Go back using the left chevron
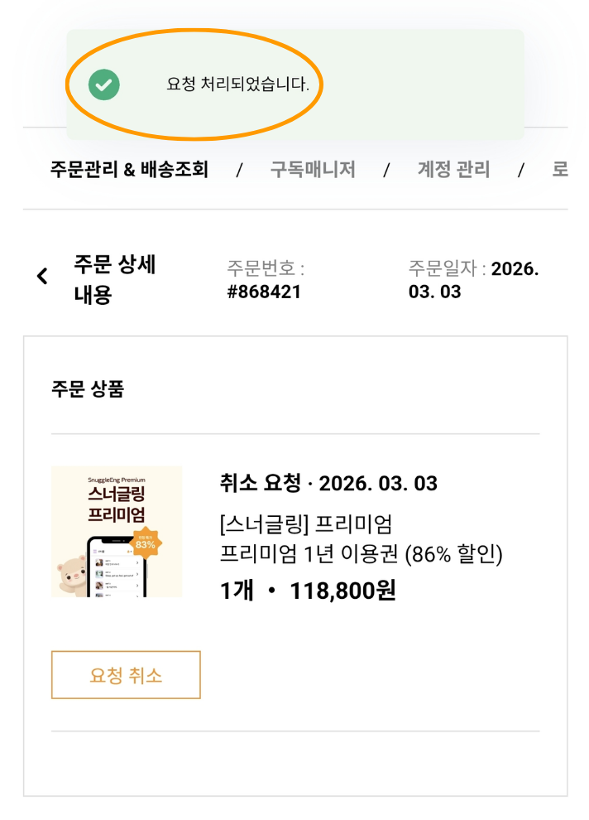The height and width of the screenshot is (820, 589). tap(42, 277)
